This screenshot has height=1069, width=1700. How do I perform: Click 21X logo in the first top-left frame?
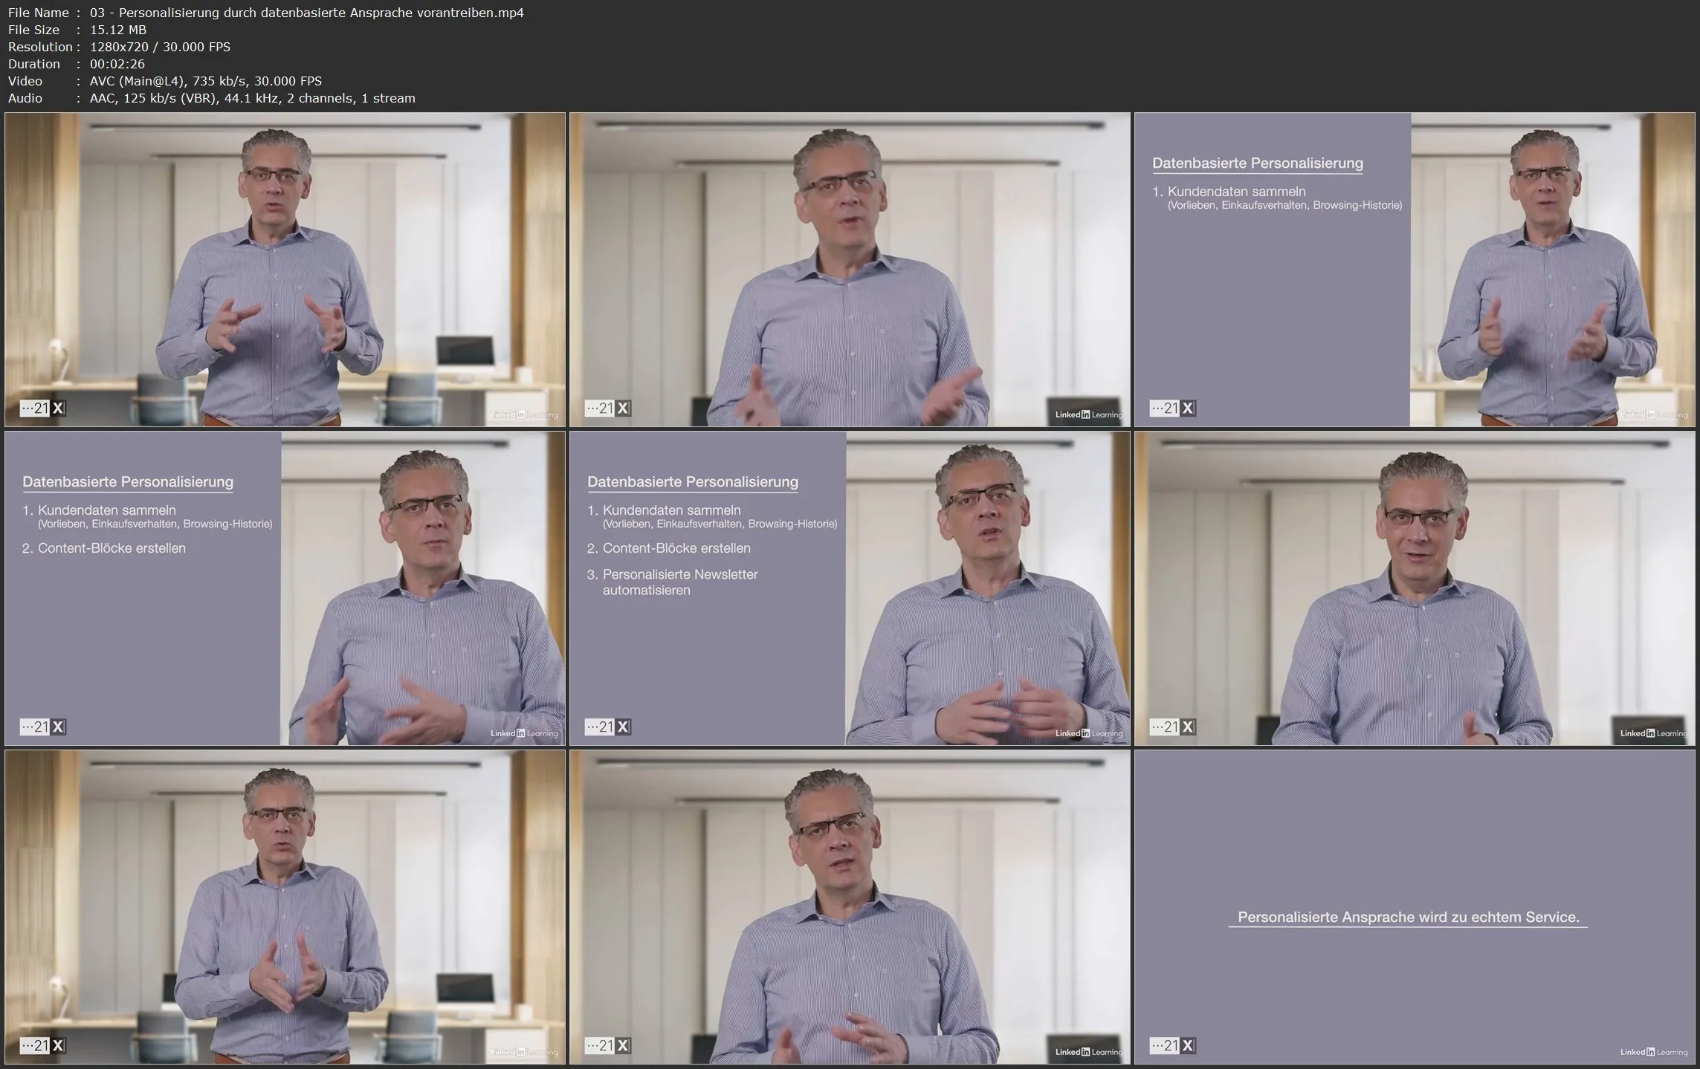click(42, 408)
